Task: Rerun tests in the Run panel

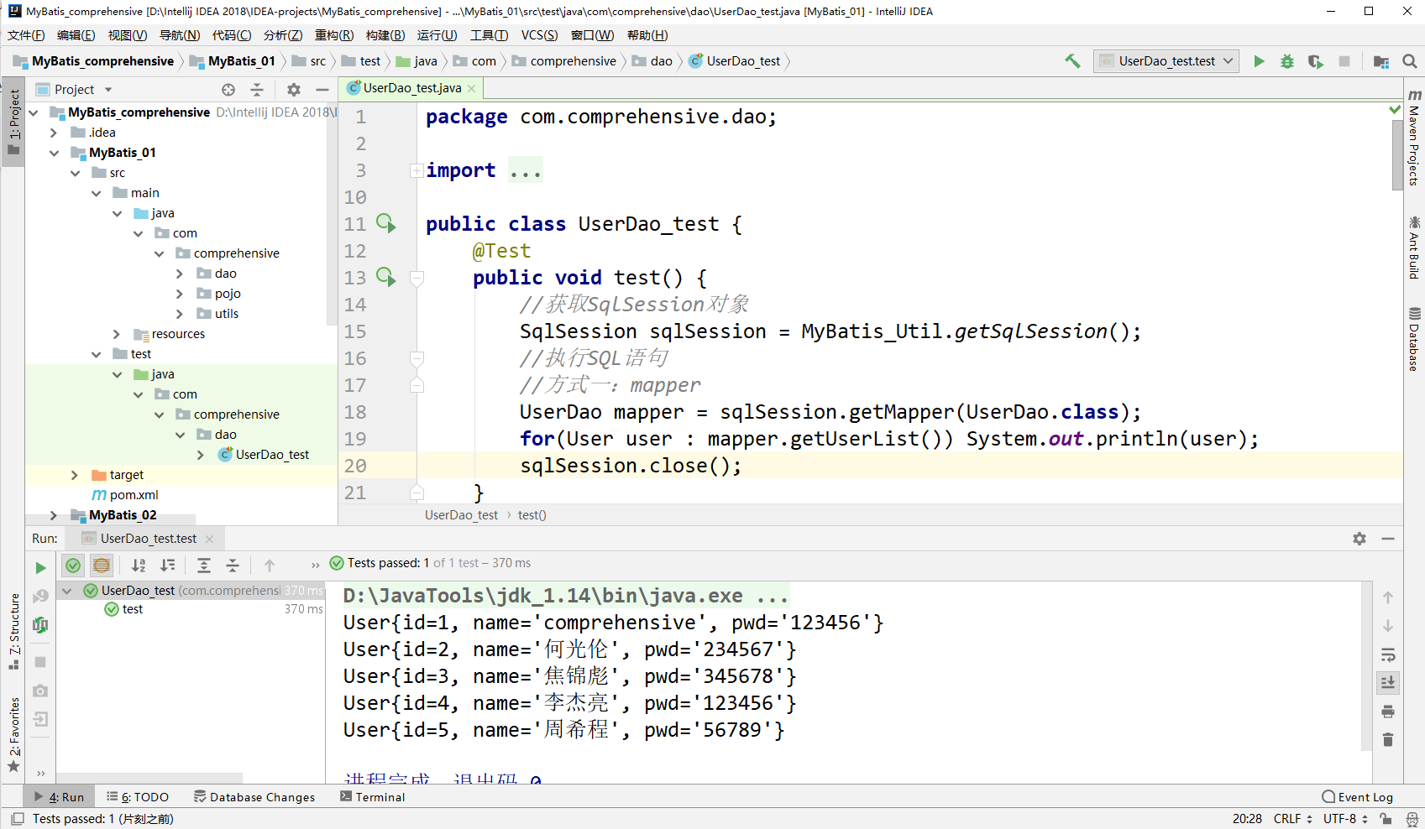Action: pyautogui.click(x=40, y=568)
